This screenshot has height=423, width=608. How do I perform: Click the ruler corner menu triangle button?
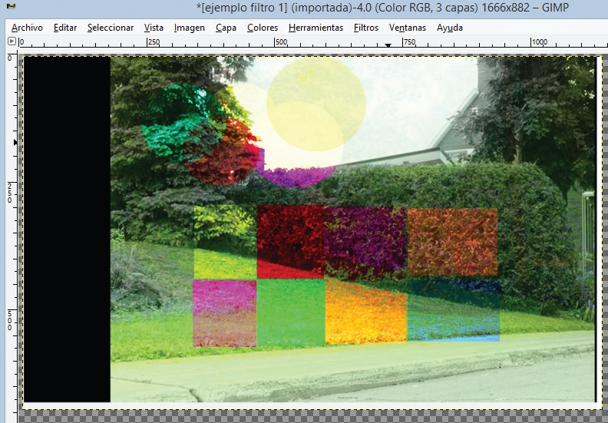[x=12, y=41]
